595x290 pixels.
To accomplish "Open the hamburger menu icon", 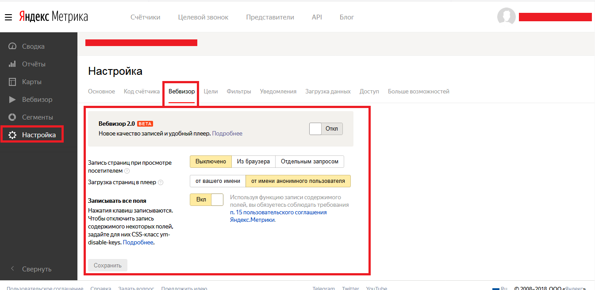I will coord(8,17).
